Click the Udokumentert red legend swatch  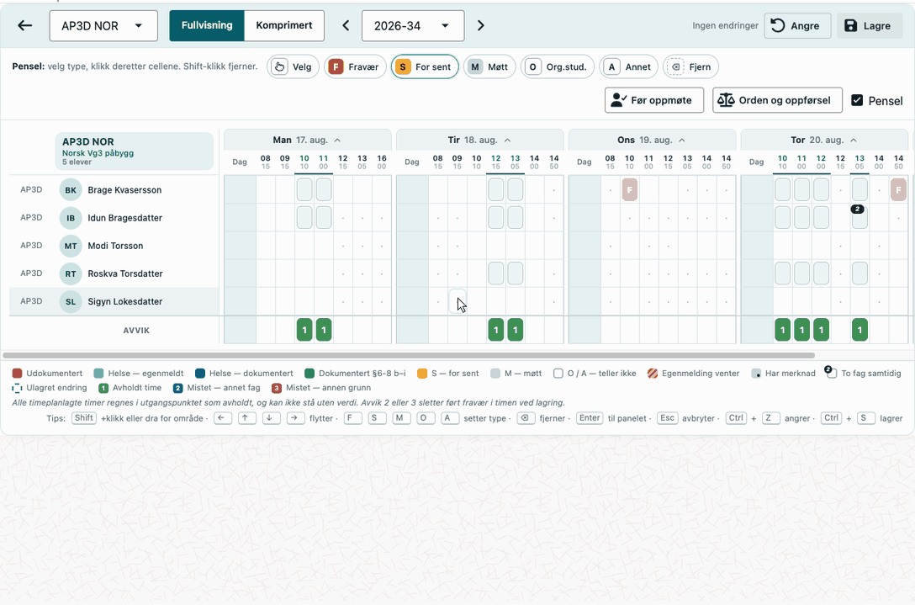[17, 373]
